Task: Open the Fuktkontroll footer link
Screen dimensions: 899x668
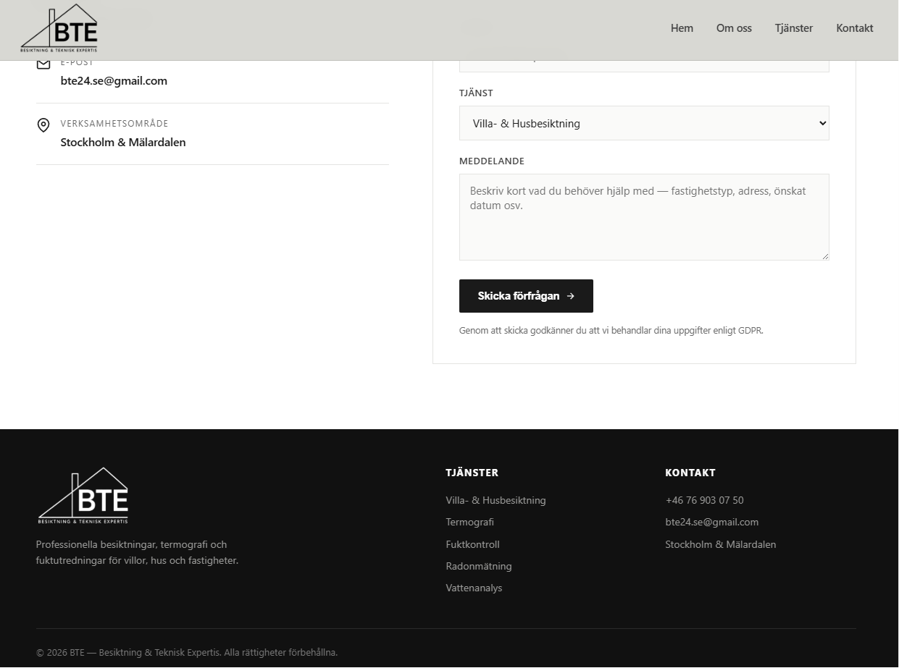Action: tap(473, 545)
